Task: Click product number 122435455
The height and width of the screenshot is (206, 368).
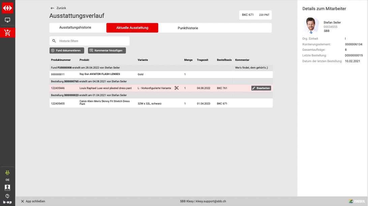Action: [x=58, y=104]
